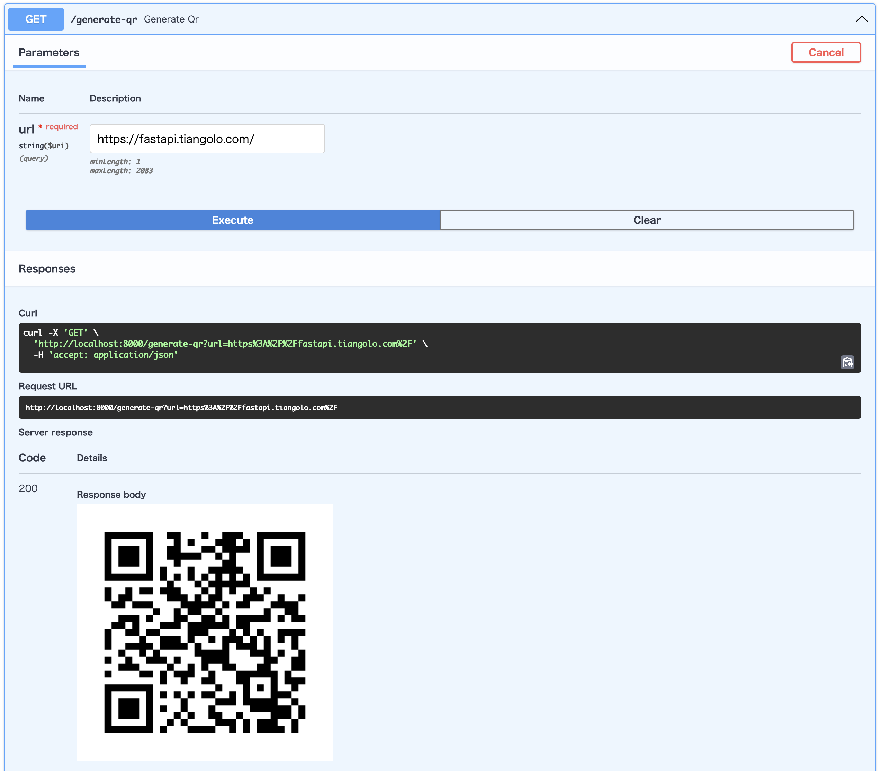
Task: Click the generated QR code image
Action: tap(205, 632)
